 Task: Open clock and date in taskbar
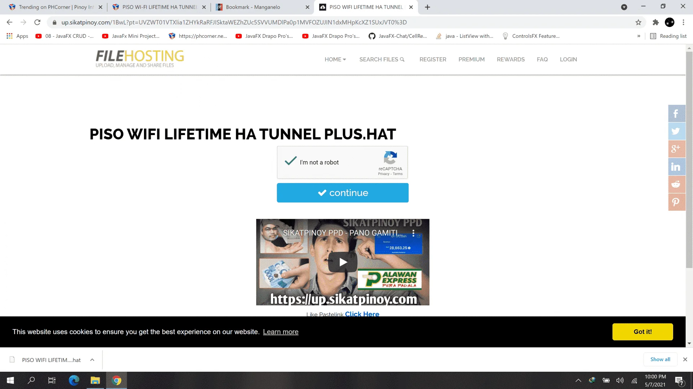[x=655, y=380]
